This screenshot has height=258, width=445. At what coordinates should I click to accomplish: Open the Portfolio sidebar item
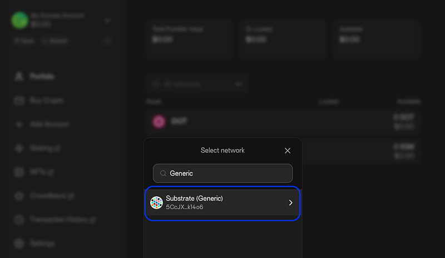[42, 77]
